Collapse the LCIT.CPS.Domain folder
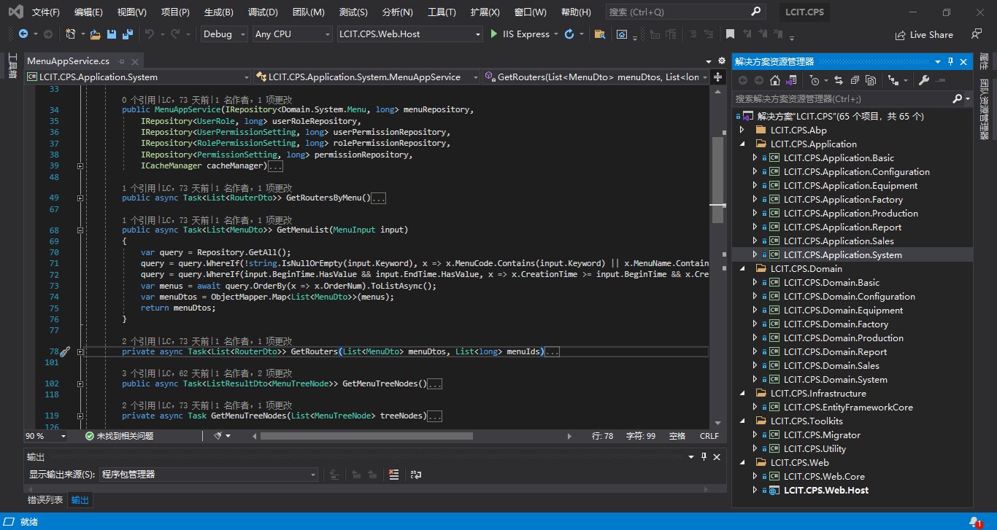997x530 pixels. click(x=742, y=268)
